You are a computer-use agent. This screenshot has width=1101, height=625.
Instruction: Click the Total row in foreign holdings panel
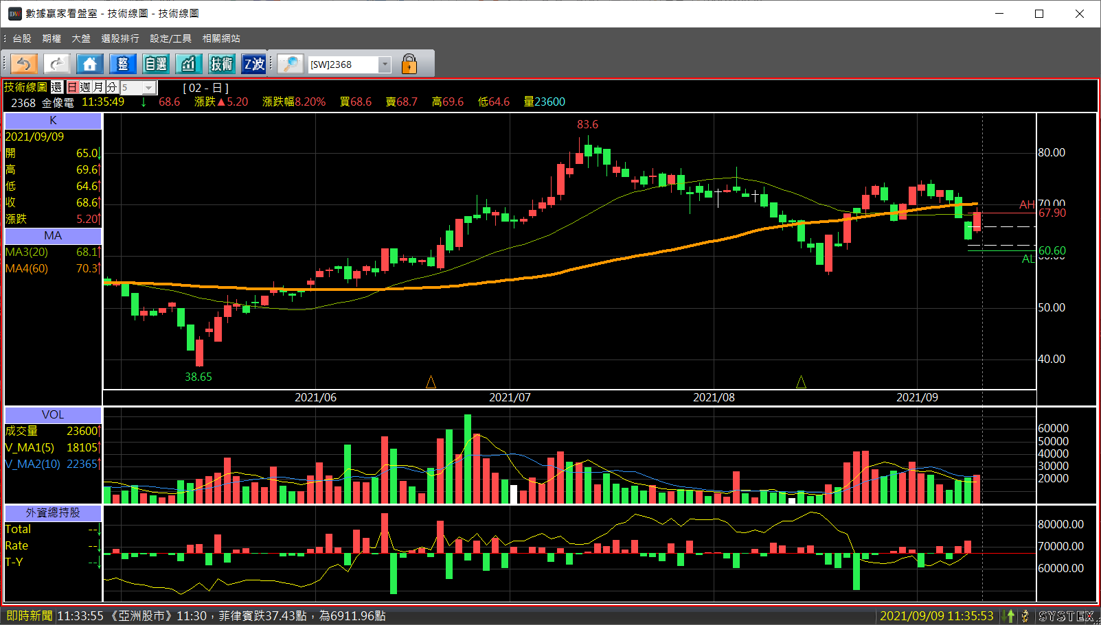[53, 529]
